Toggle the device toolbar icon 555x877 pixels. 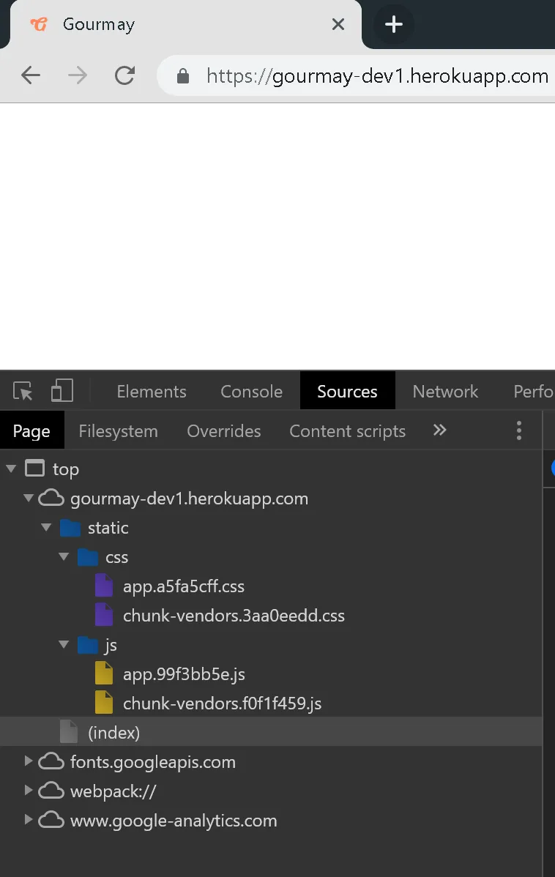click(62, 390)
